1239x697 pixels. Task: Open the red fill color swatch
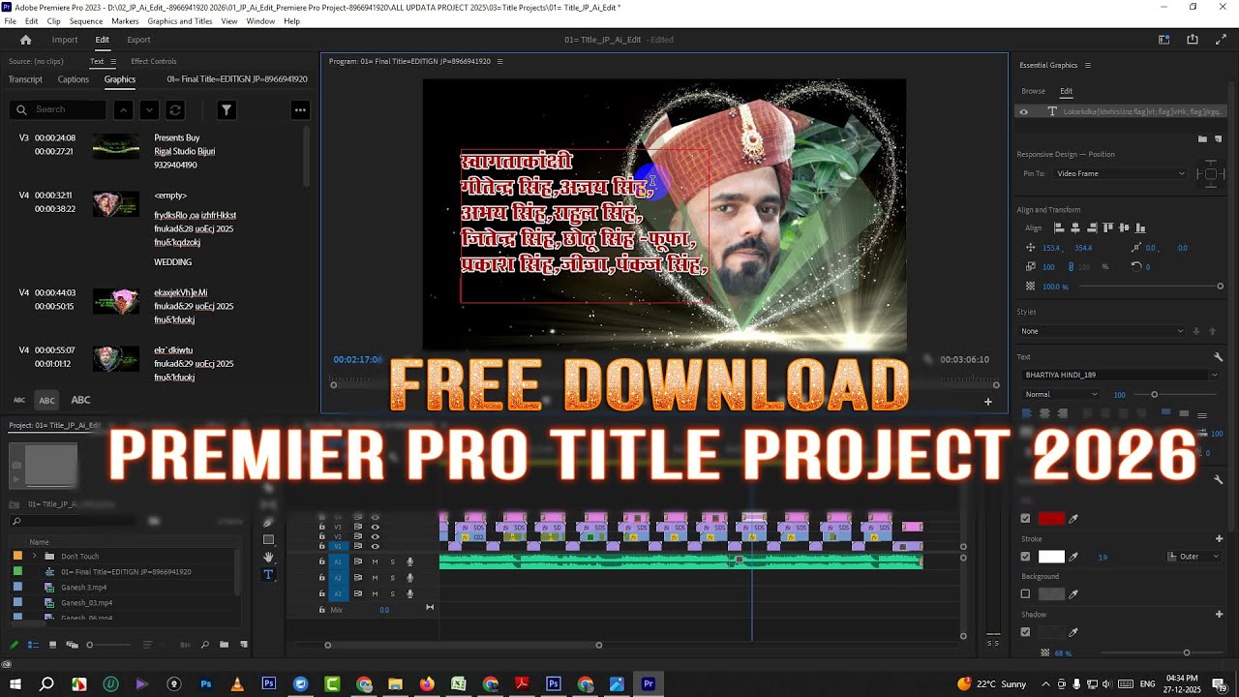[1051, 519]
